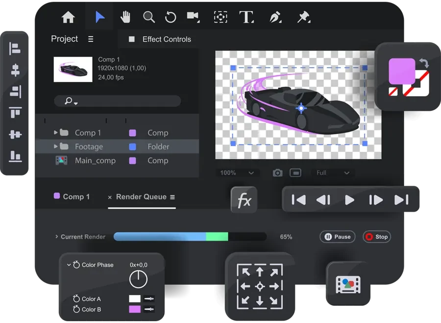This screenshot has height=323, width=441.
Task: Open the Color B purple swatch
Action: tap(135, 309)
